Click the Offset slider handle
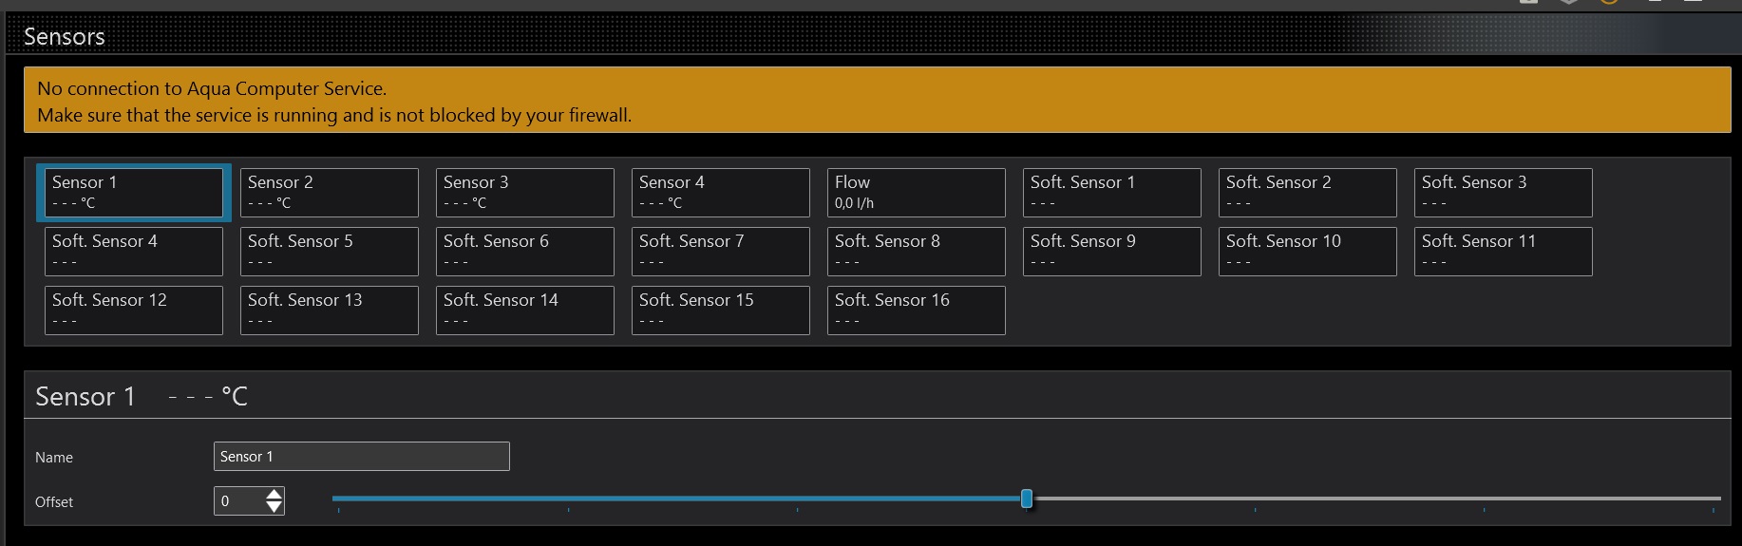Viewport: 1742px width, 546px height. (1027, 499)
